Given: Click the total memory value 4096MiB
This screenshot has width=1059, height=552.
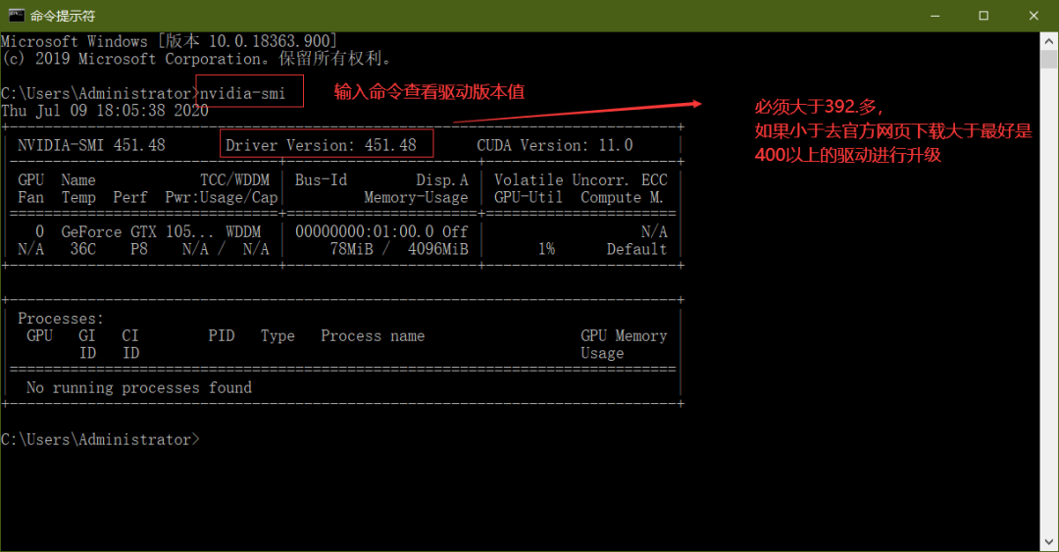Looking at the screenshot, I should [437, 249].
